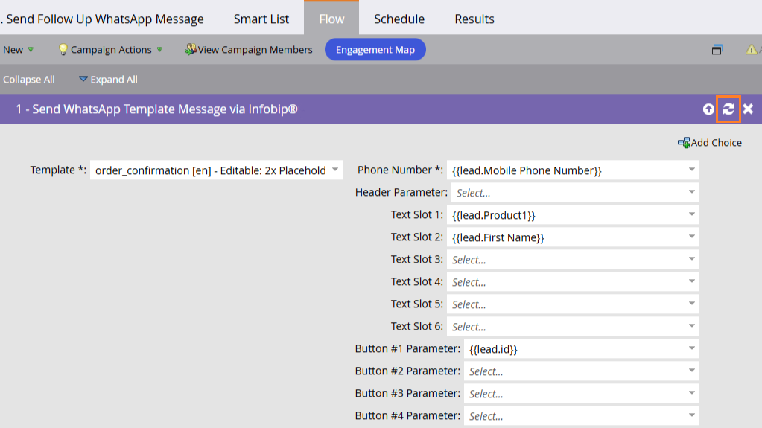The image size is (762, 428).
Task: Click the Text Slot 6 Select field
Action: (x=573, y=327)
